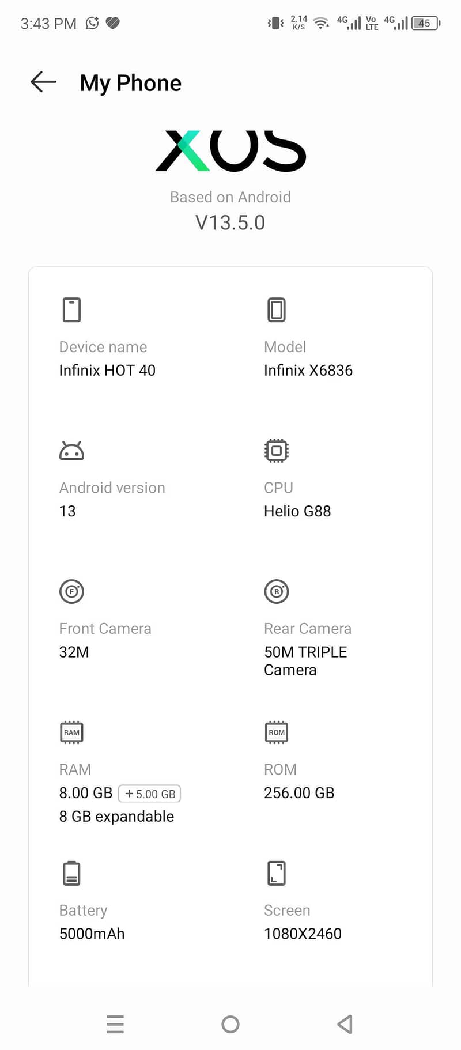
Task: Tap the Front Camera icon
Action: click(71, 591)
